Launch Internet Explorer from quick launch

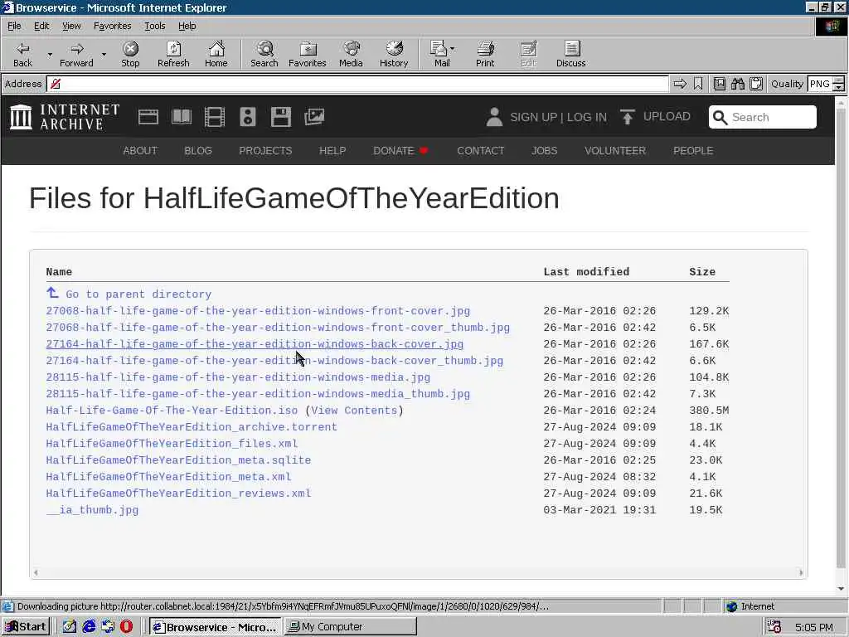click(x=89, y=627)
